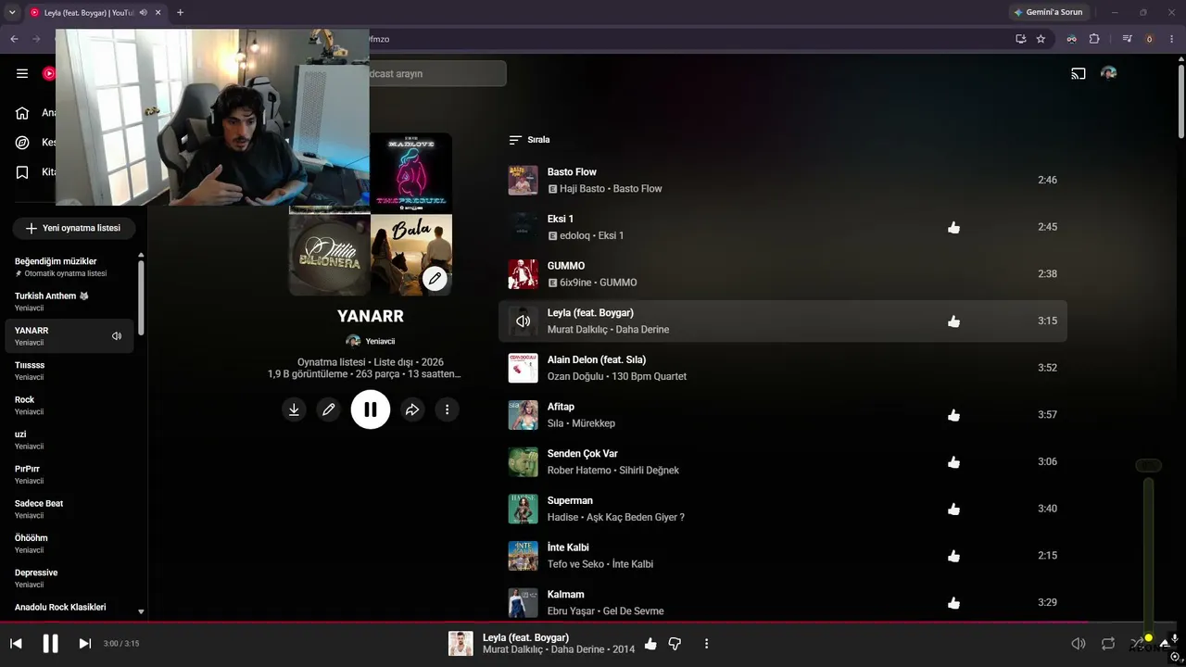The height and width of the screenshot is (667, 1186).
Task: Share the YANARR playlist
Action: coord(412,409)
